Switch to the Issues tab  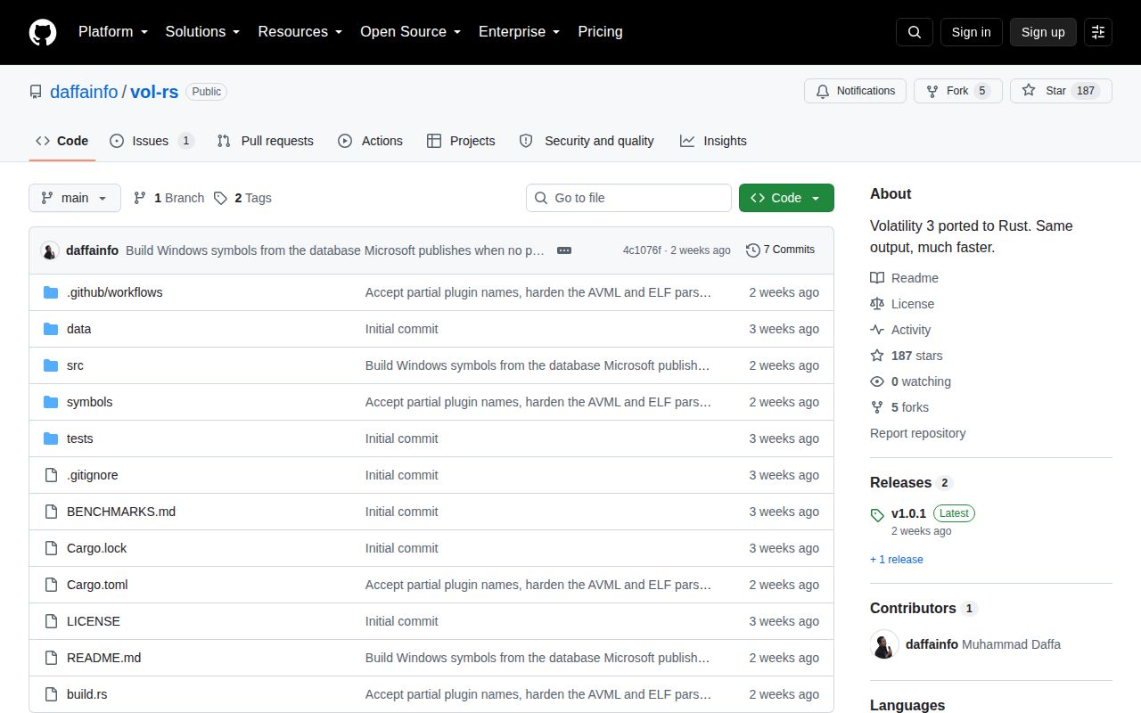(x=152, y=141)
